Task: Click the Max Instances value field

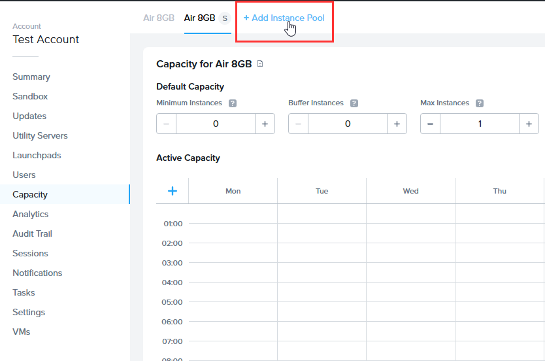Action: (x=480, y=124)
